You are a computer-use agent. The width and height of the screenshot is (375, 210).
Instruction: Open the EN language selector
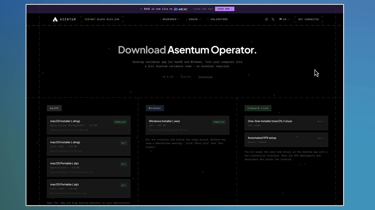pyautogui.click(x=284, y=19)
